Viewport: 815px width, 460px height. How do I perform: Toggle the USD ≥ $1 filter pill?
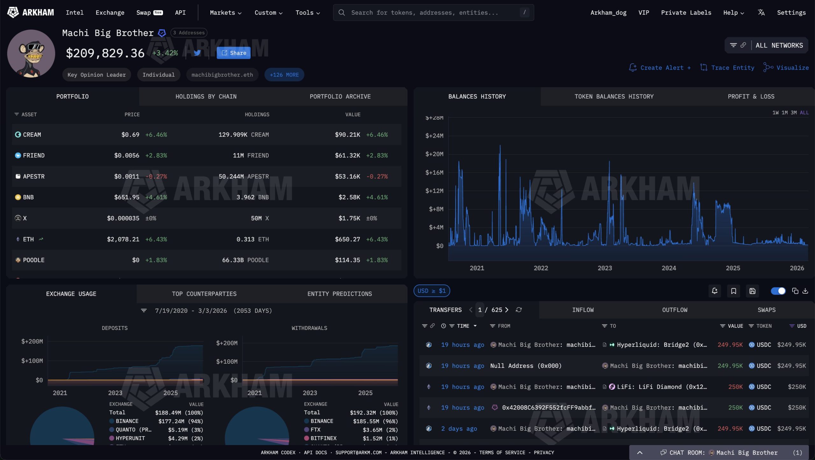pos(432,291)
